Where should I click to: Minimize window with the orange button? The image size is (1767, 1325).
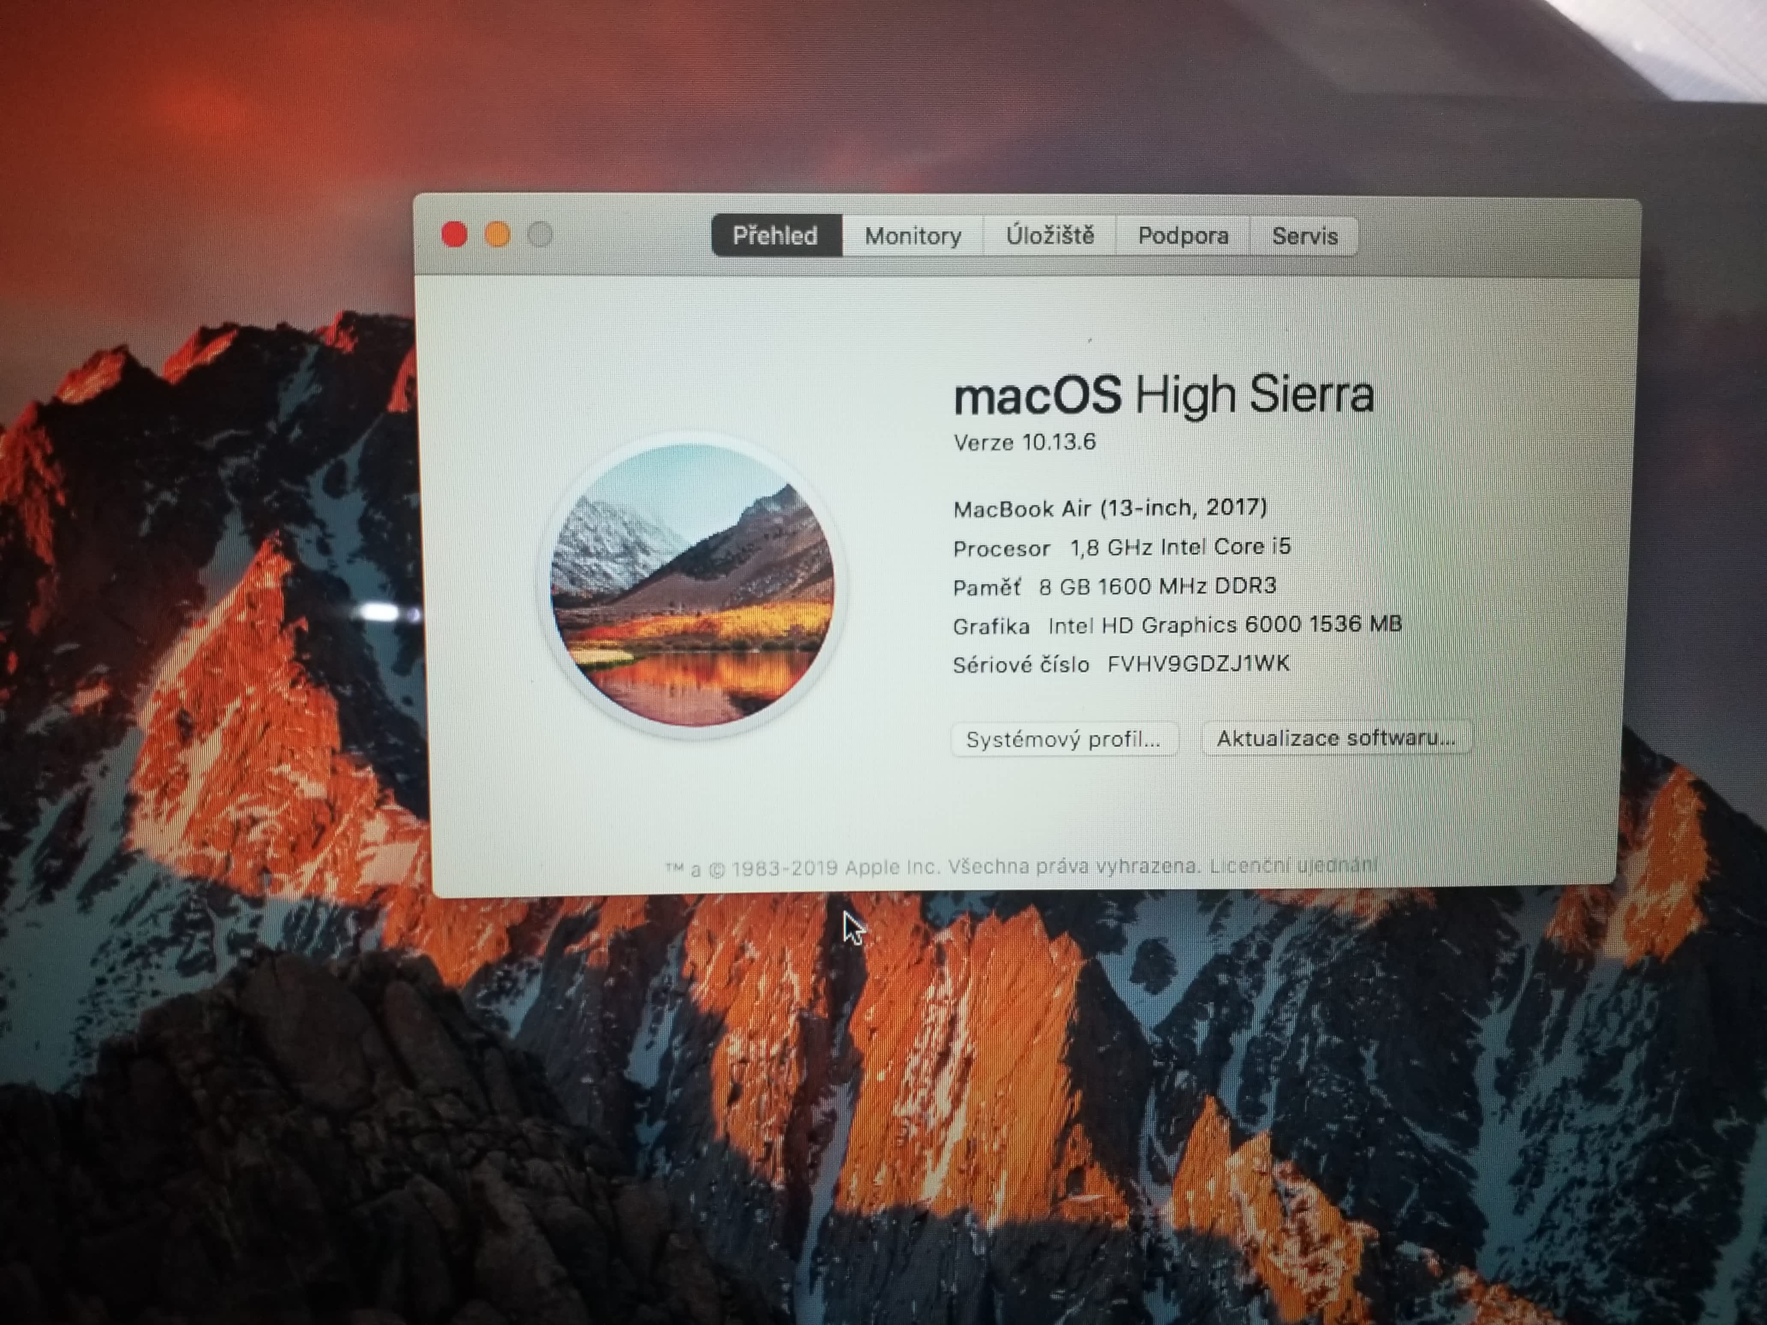[x=498, y=235]
